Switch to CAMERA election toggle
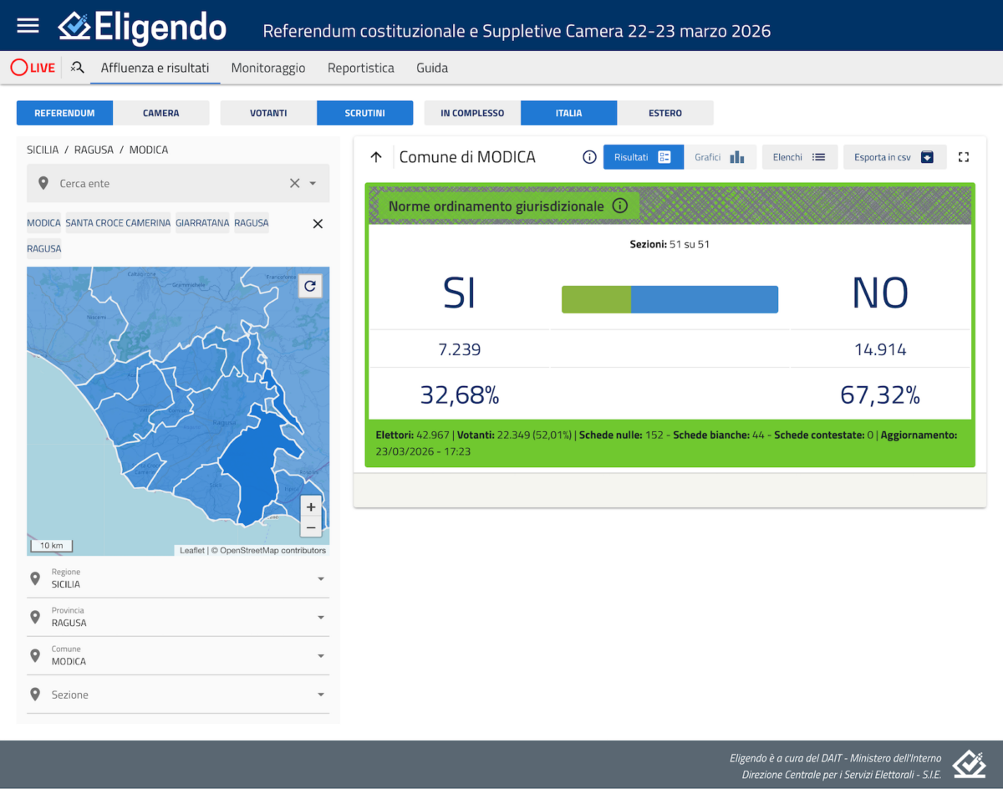Image resolution: width=1003 pixels, height=789 pixels. pos(160,113)
